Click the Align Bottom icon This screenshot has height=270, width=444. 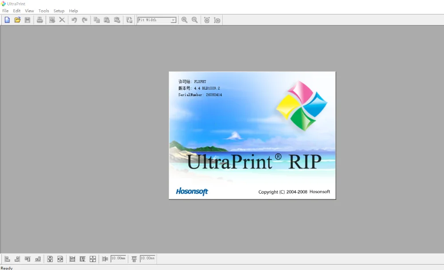click(38, 259)
